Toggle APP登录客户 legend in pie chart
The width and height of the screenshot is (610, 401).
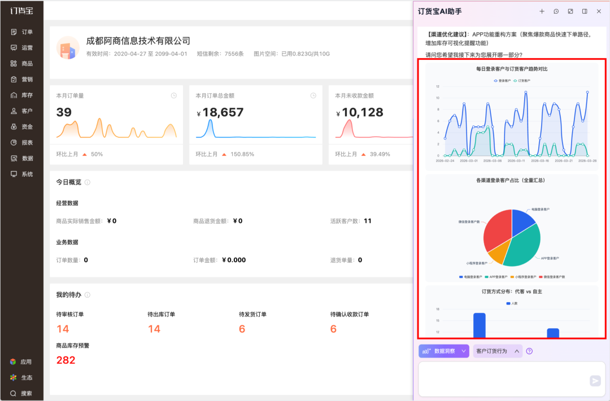pyautogui.click(x=496, y=277)
